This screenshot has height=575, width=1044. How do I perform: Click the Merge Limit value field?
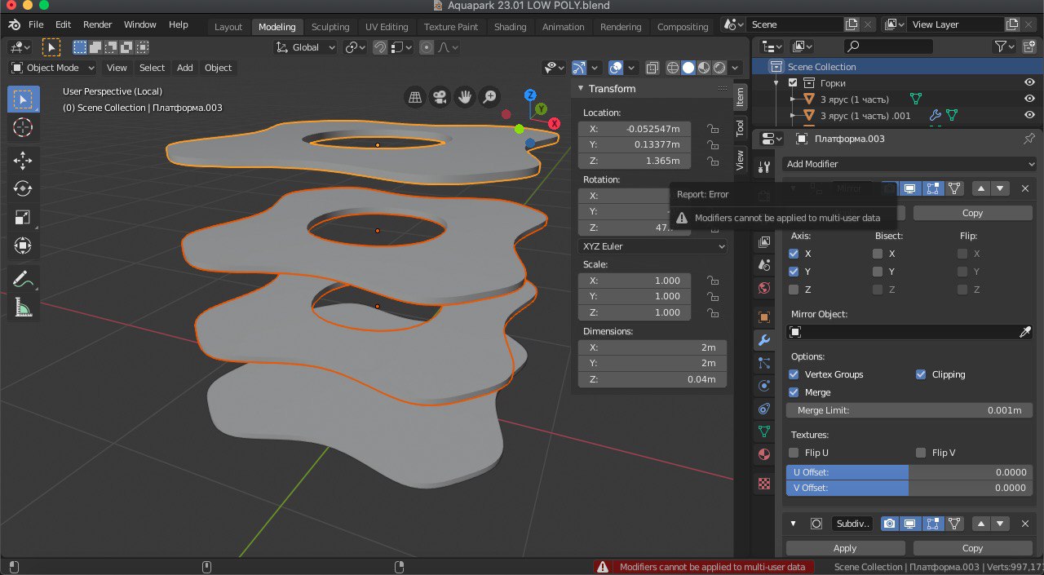pyautogui.click(x=909, y=410)
